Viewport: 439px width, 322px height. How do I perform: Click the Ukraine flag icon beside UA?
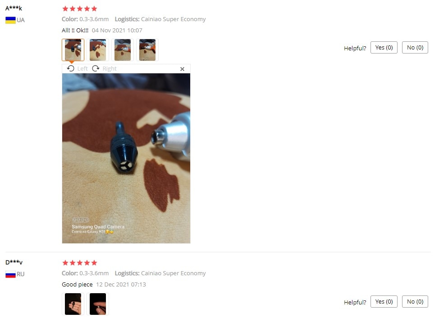(x=11, y=20)
